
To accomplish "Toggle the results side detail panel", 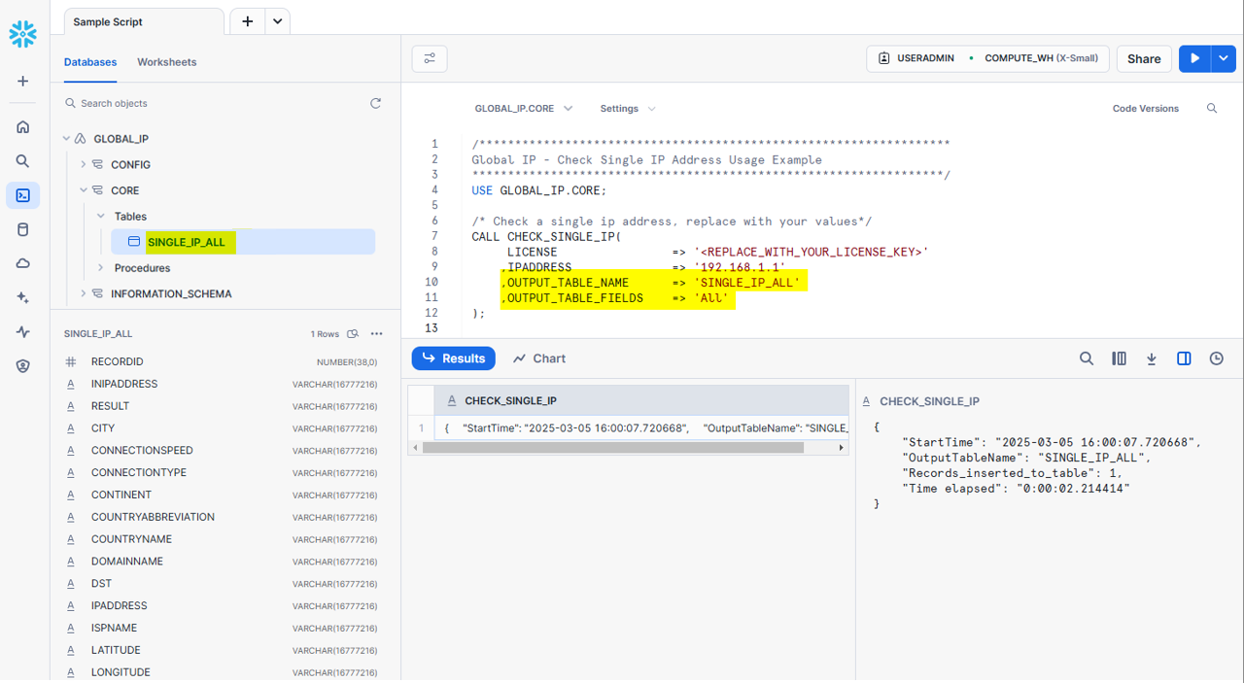I will click(1184, 359).
